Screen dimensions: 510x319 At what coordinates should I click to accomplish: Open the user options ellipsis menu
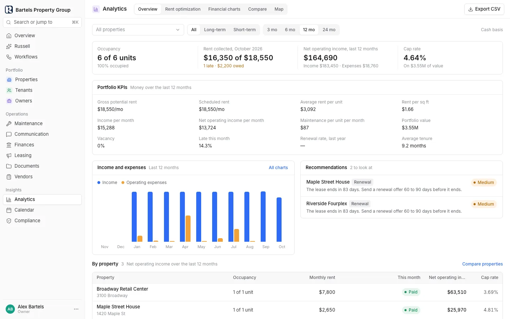pos(76,309)
